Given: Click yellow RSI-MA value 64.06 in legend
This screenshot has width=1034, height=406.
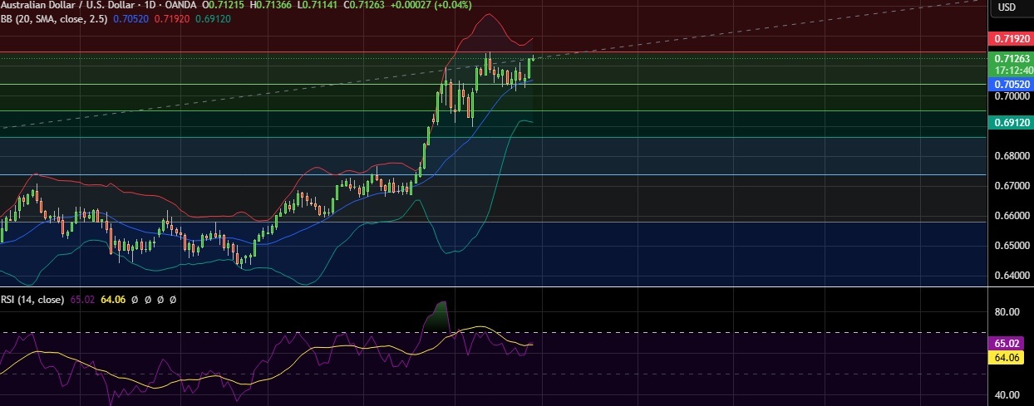Looking at the screenshot, I should click(112, 299).
